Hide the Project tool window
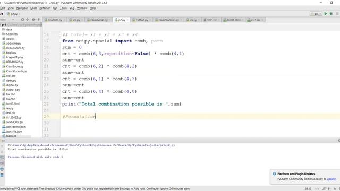This screenshot has height=191, width=340. coord(39,20)
